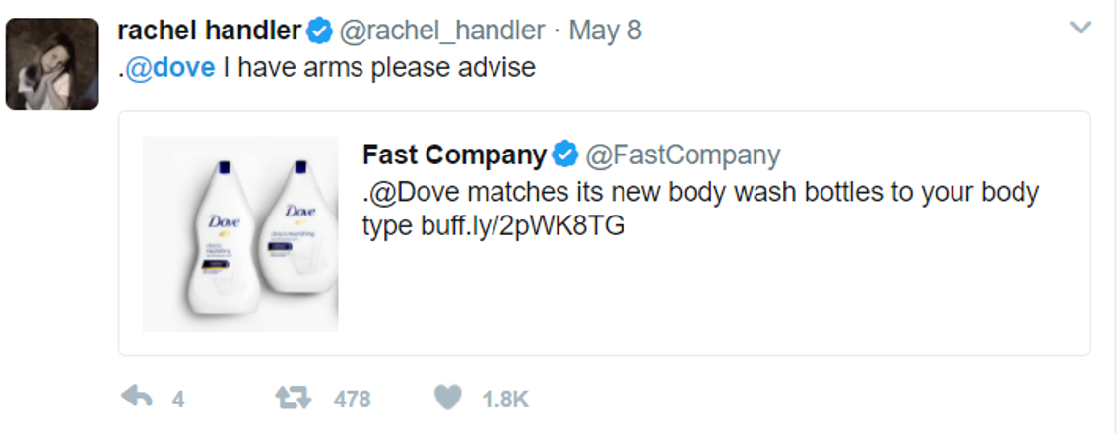Click Fast Company's verified badge
The width and height of the screenshot is (1117, 433).
click(x=565, y=155)
